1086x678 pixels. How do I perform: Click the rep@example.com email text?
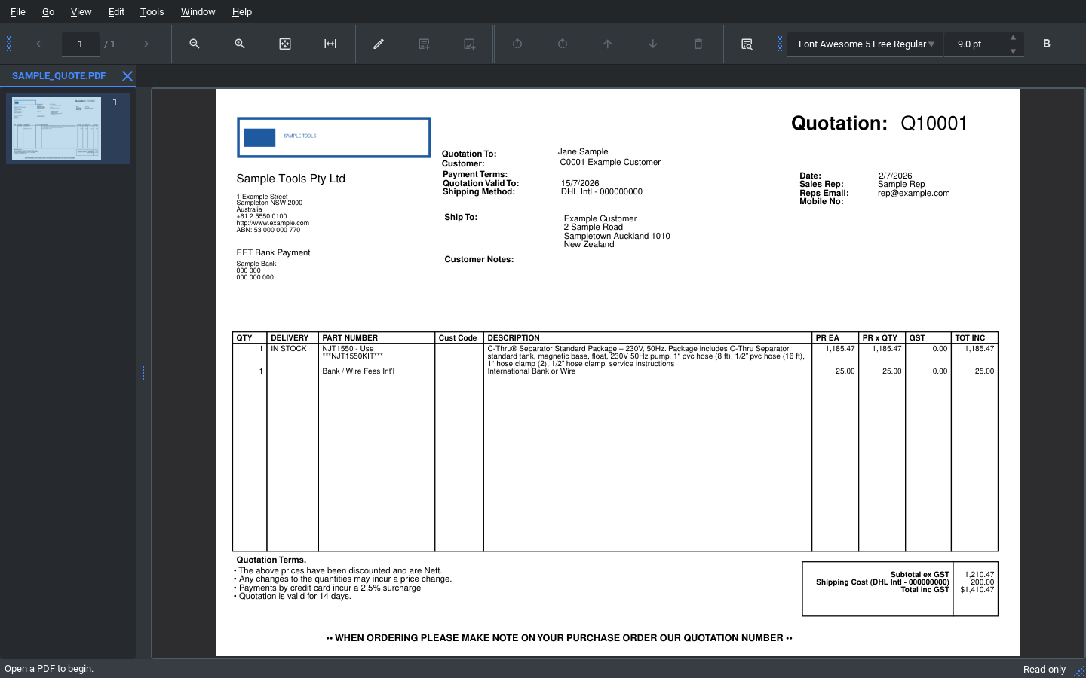click(913, 193)
